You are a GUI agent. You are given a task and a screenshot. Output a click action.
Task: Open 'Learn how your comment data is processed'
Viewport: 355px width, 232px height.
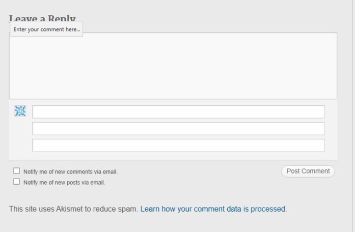(x=213, y=209)
